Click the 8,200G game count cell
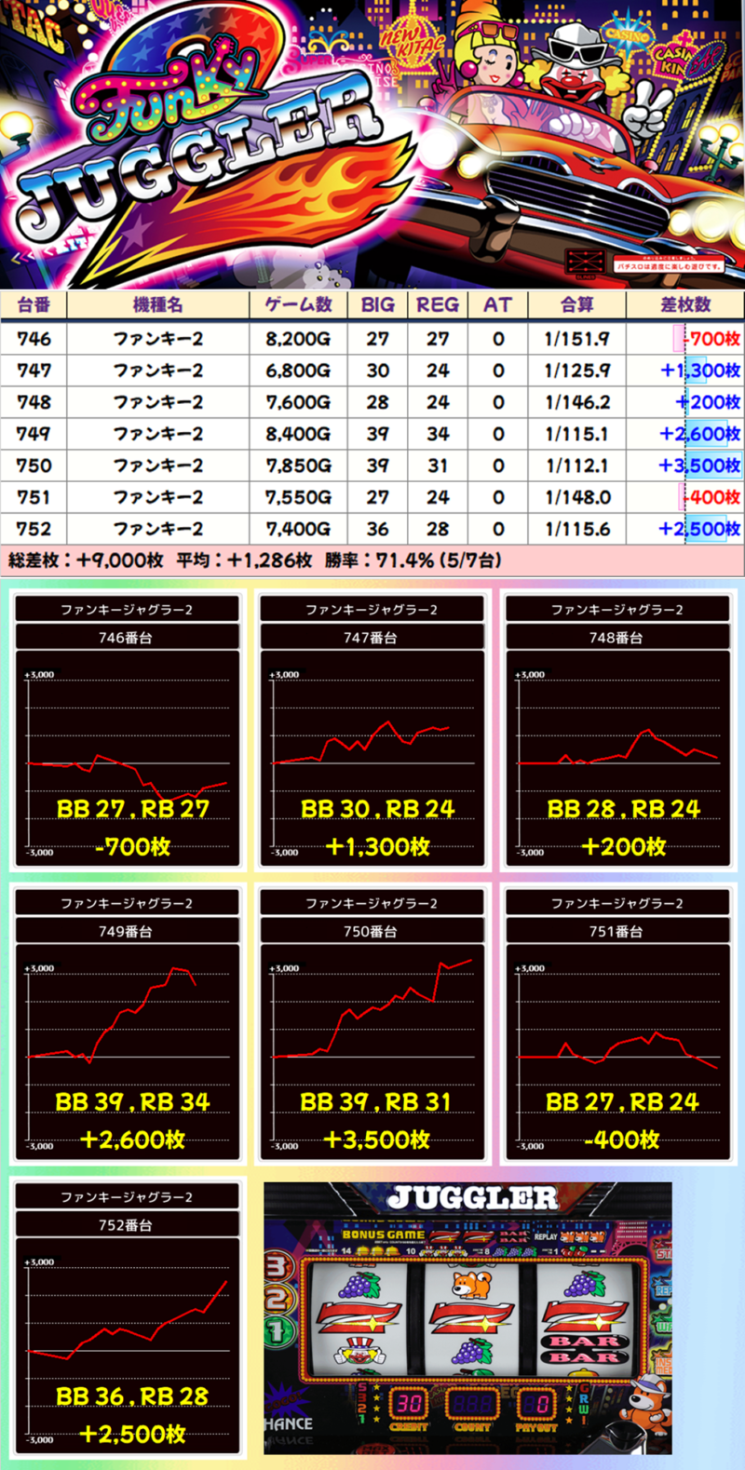This screenshot has width=745, height=1470. pyautogui.click(x=298, y=339)
